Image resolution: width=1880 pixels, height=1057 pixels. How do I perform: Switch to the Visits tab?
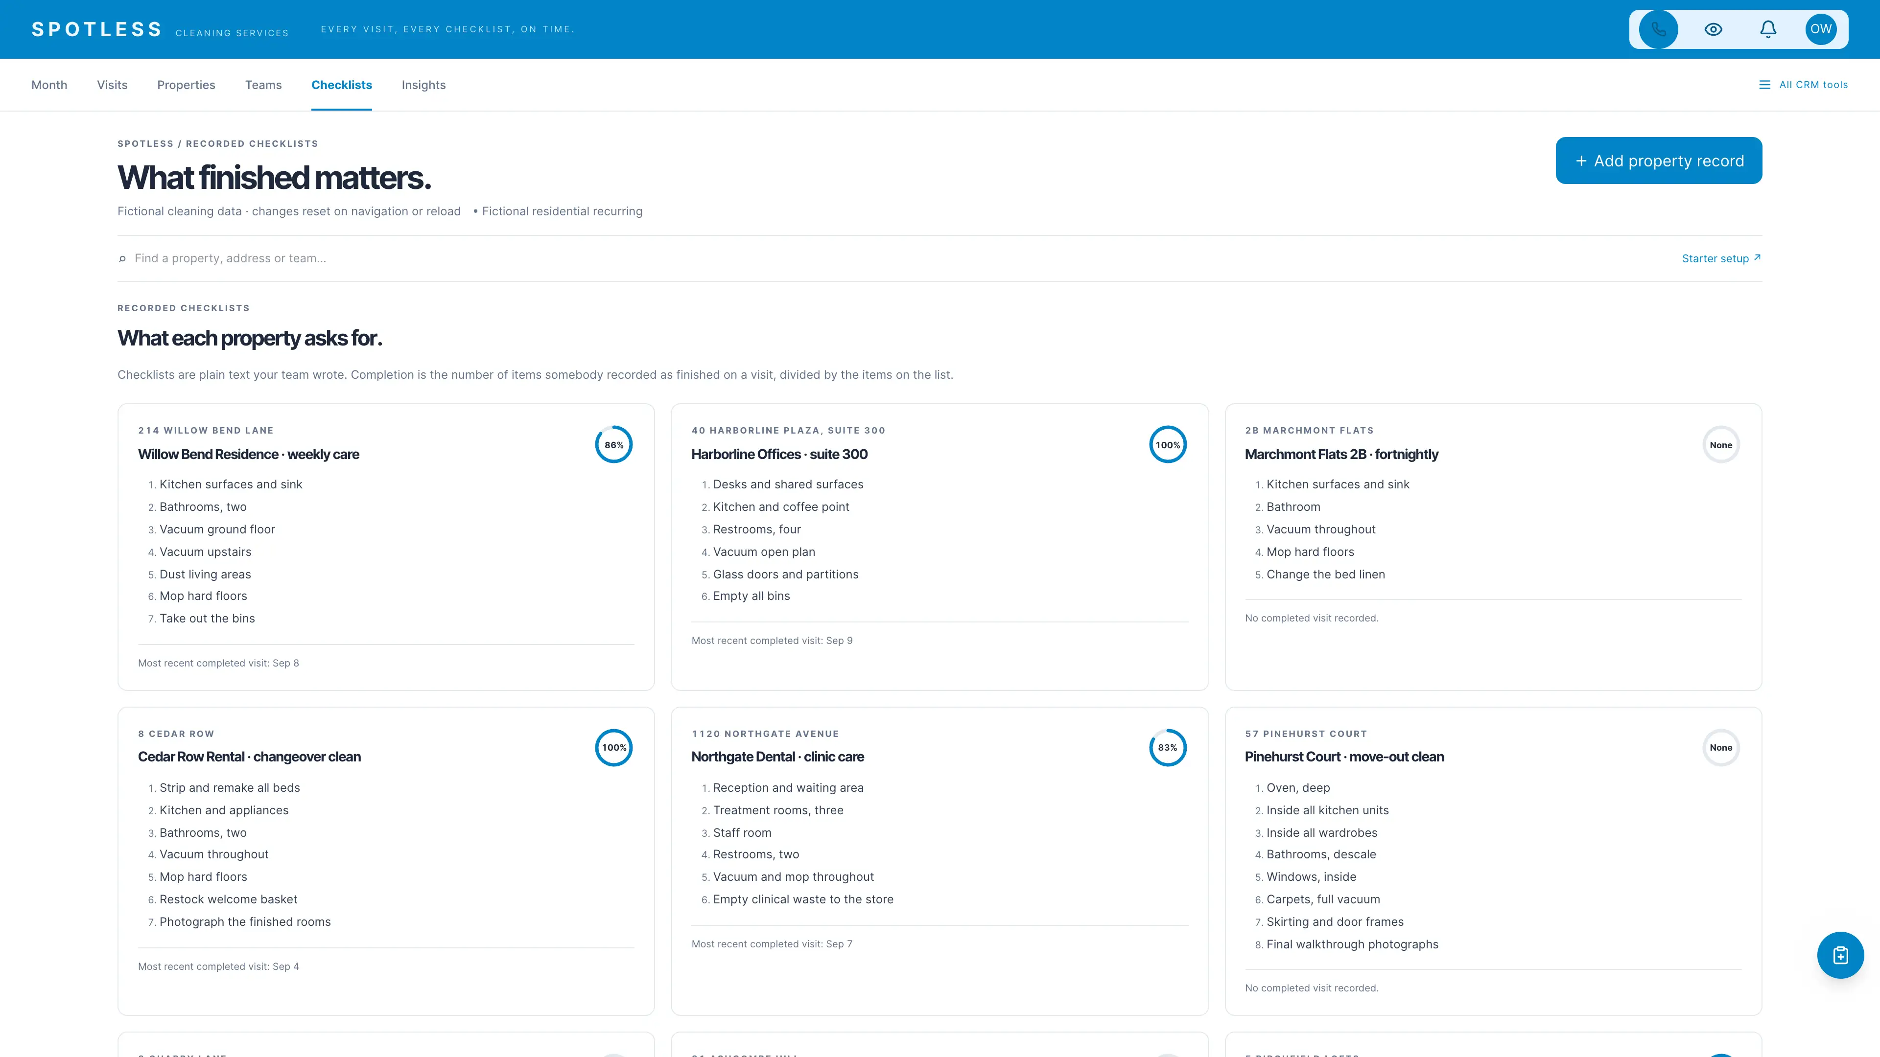(112, 85)
